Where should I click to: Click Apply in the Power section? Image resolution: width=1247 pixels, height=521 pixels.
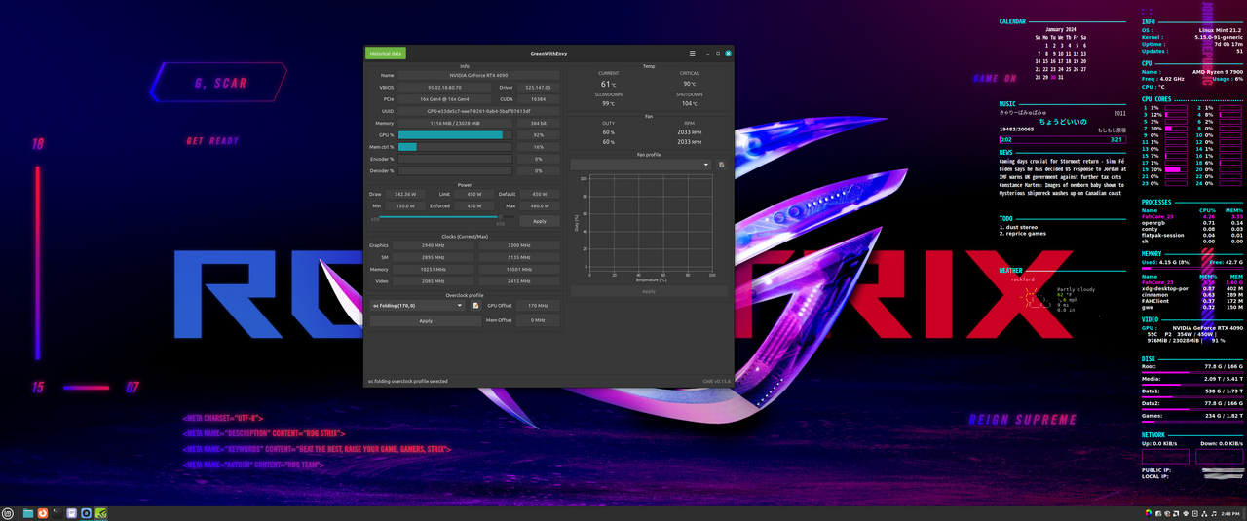point(539,221)
